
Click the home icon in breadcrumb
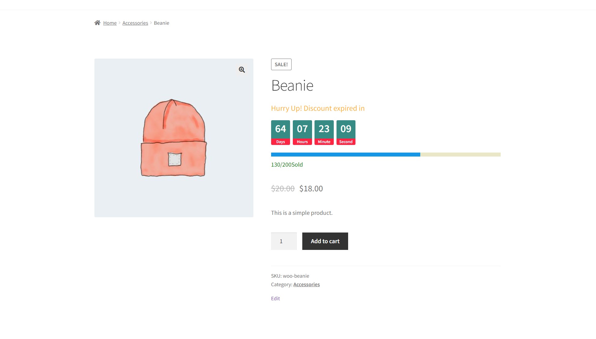(x=97, y=23)
